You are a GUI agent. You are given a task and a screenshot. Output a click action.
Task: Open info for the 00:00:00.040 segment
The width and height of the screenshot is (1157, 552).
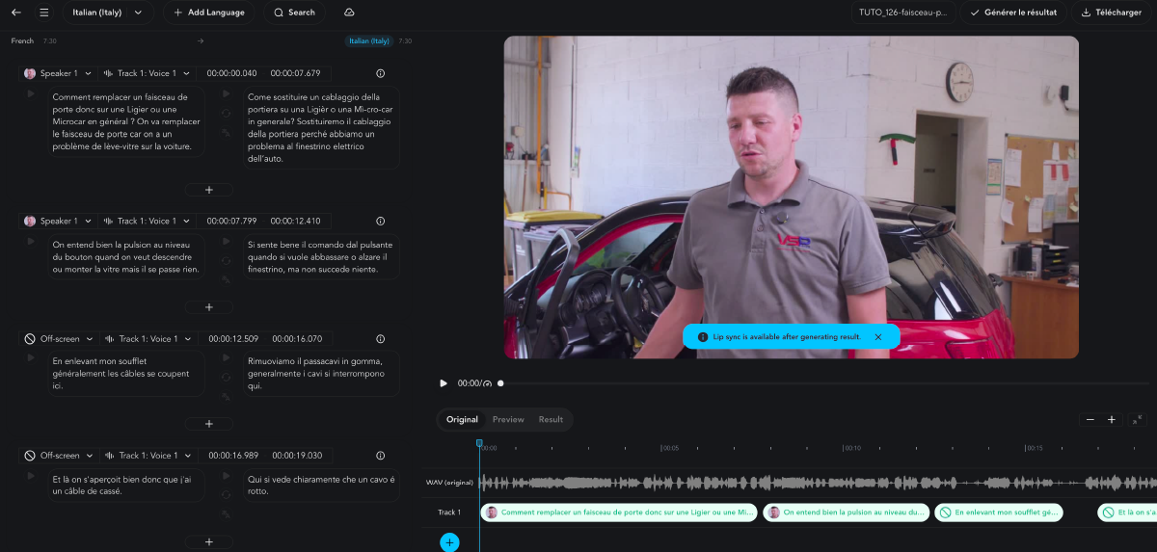click(380, 73)
